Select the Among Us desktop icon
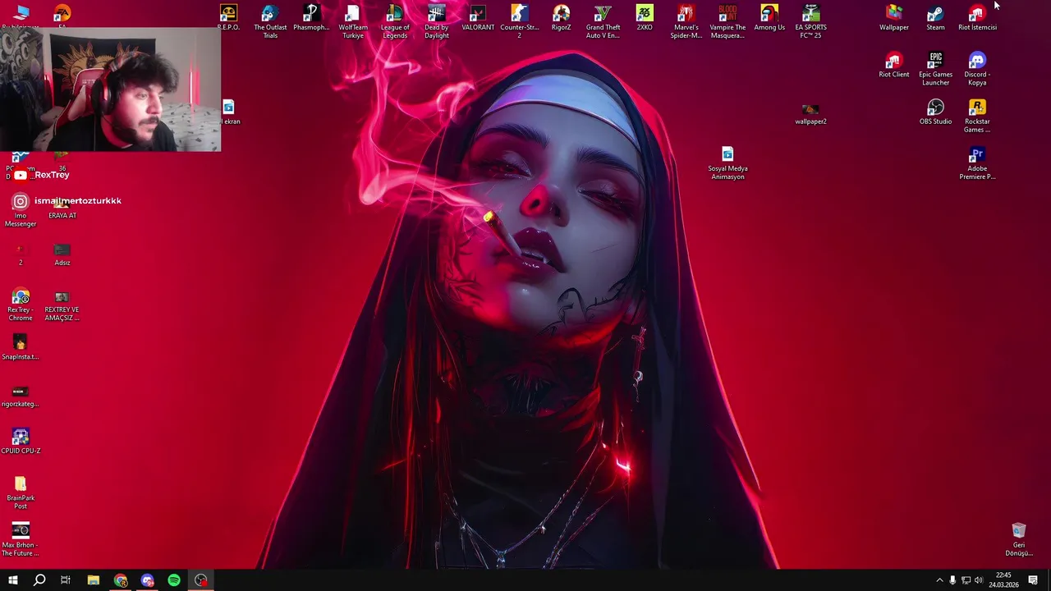1051x591 pixels. (769, 18)
